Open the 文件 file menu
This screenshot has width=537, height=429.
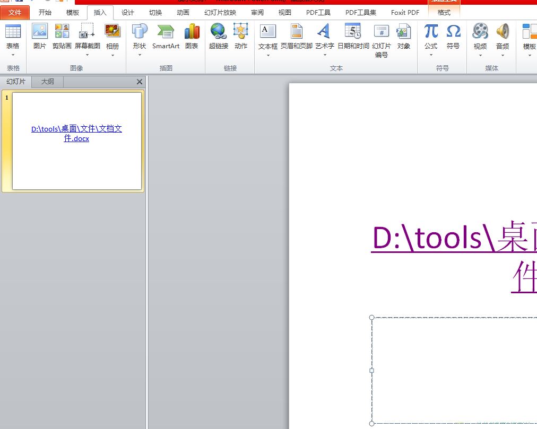[x=15, y=13]
